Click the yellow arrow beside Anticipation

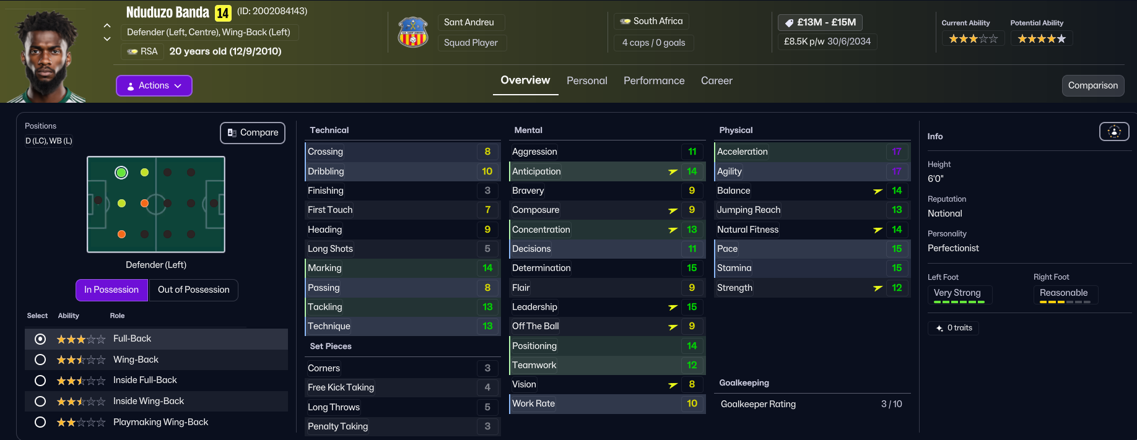point(673,171)
